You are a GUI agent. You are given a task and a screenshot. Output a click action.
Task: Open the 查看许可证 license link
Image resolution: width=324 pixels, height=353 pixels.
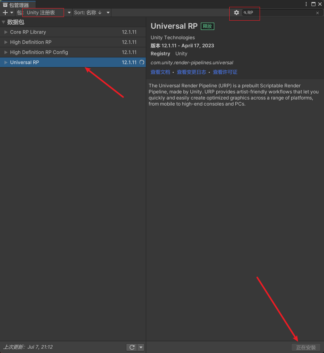pos(225,72)
